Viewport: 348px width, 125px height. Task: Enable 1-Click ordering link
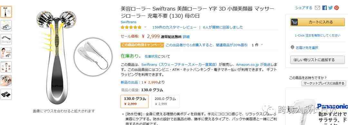[x=317, y=35]
